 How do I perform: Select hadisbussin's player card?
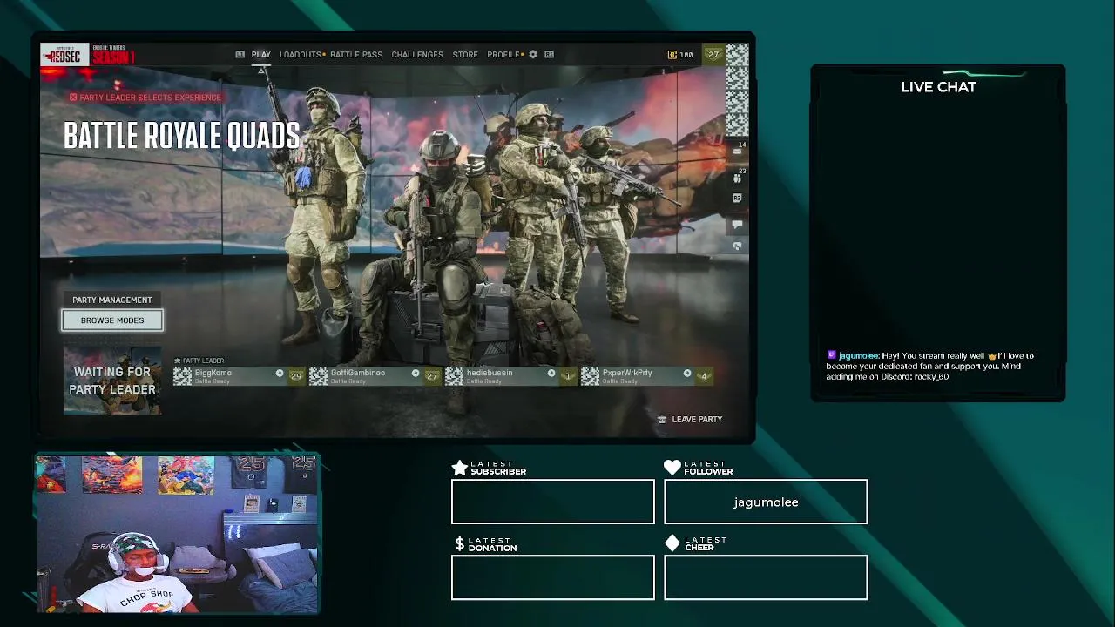(510, 376)
